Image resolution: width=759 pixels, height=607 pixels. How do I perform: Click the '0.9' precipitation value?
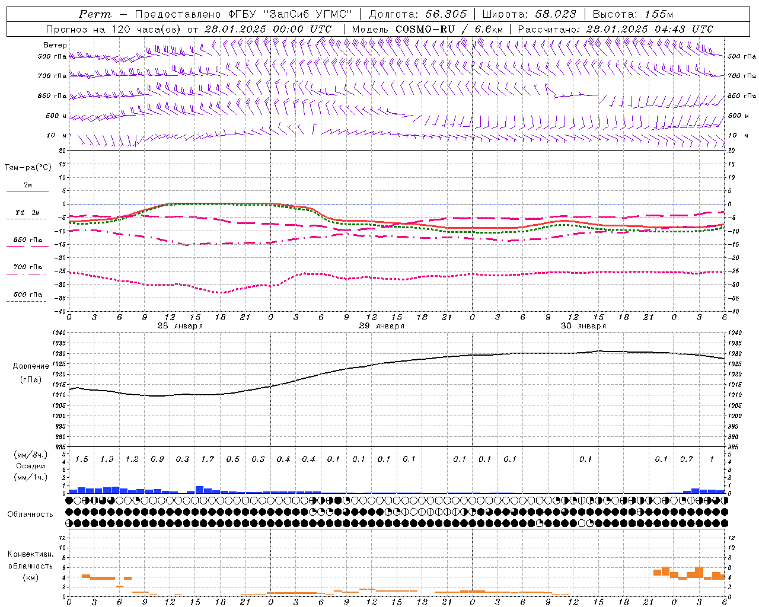(157, 459)
